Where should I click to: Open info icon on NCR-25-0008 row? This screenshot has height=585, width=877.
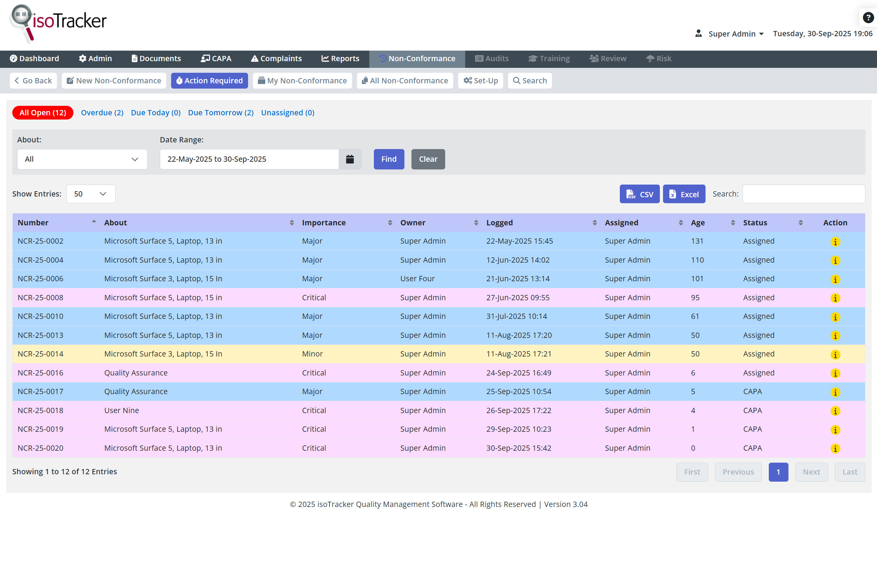coord(835,298)
